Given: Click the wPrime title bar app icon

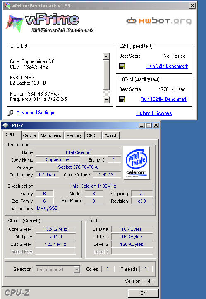Looking at the screenshot, I should (7, 6).
